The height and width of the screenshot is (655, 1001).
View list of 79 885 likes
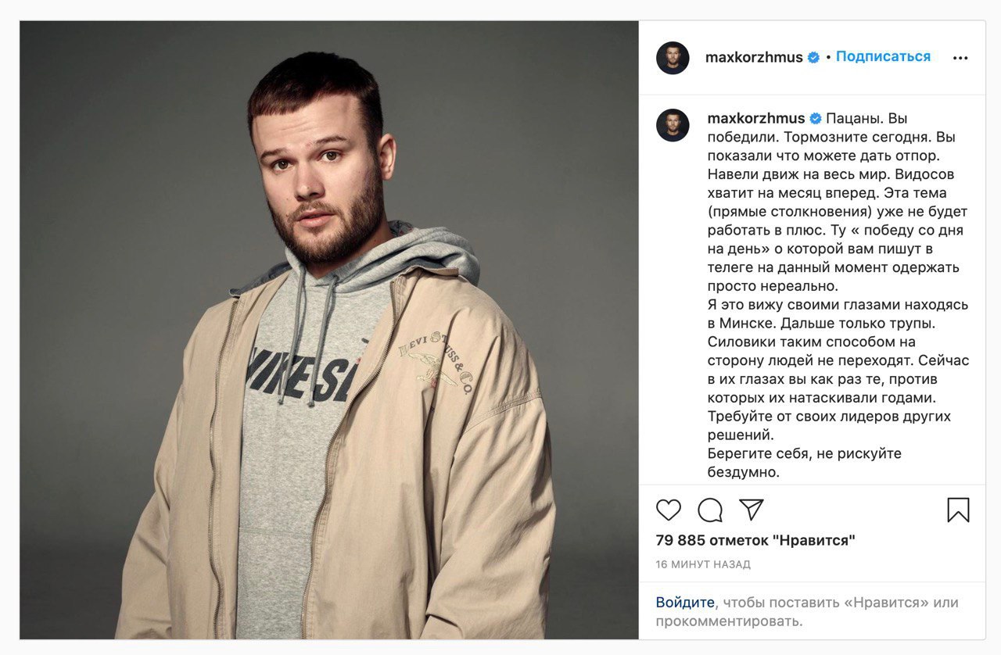[x=755, y=540]
